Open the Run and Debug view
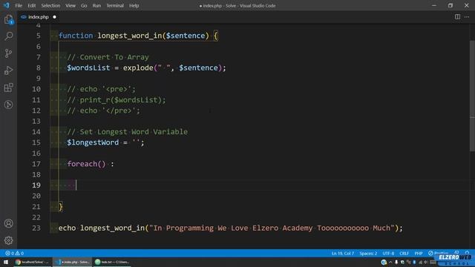The image size is (475, 267). coord(8,70)
